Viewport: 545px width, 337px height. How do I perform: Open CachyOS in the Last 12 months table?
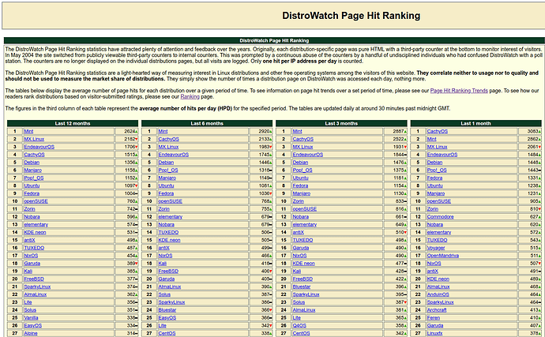coord(34,155)
